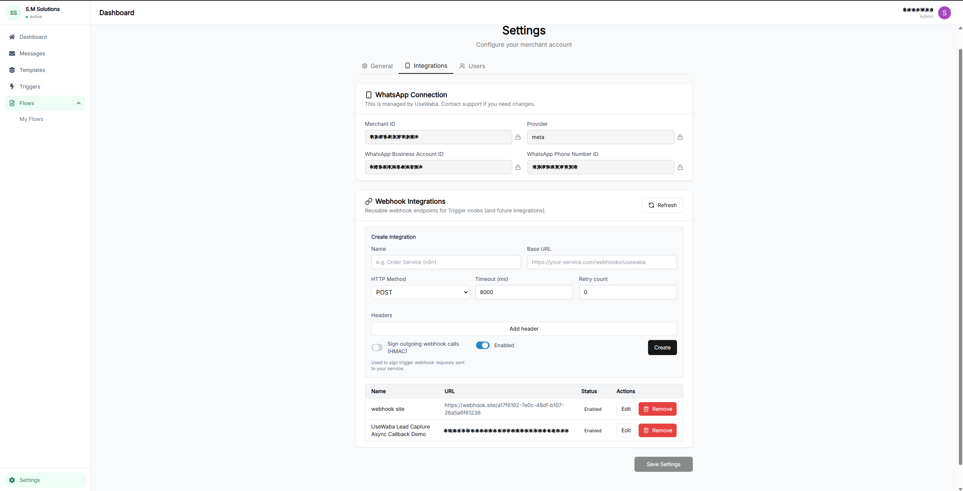Image resolution: width=963 pixels, height=491 pixels.
Task: Click the URL column header
Action: 449,391
